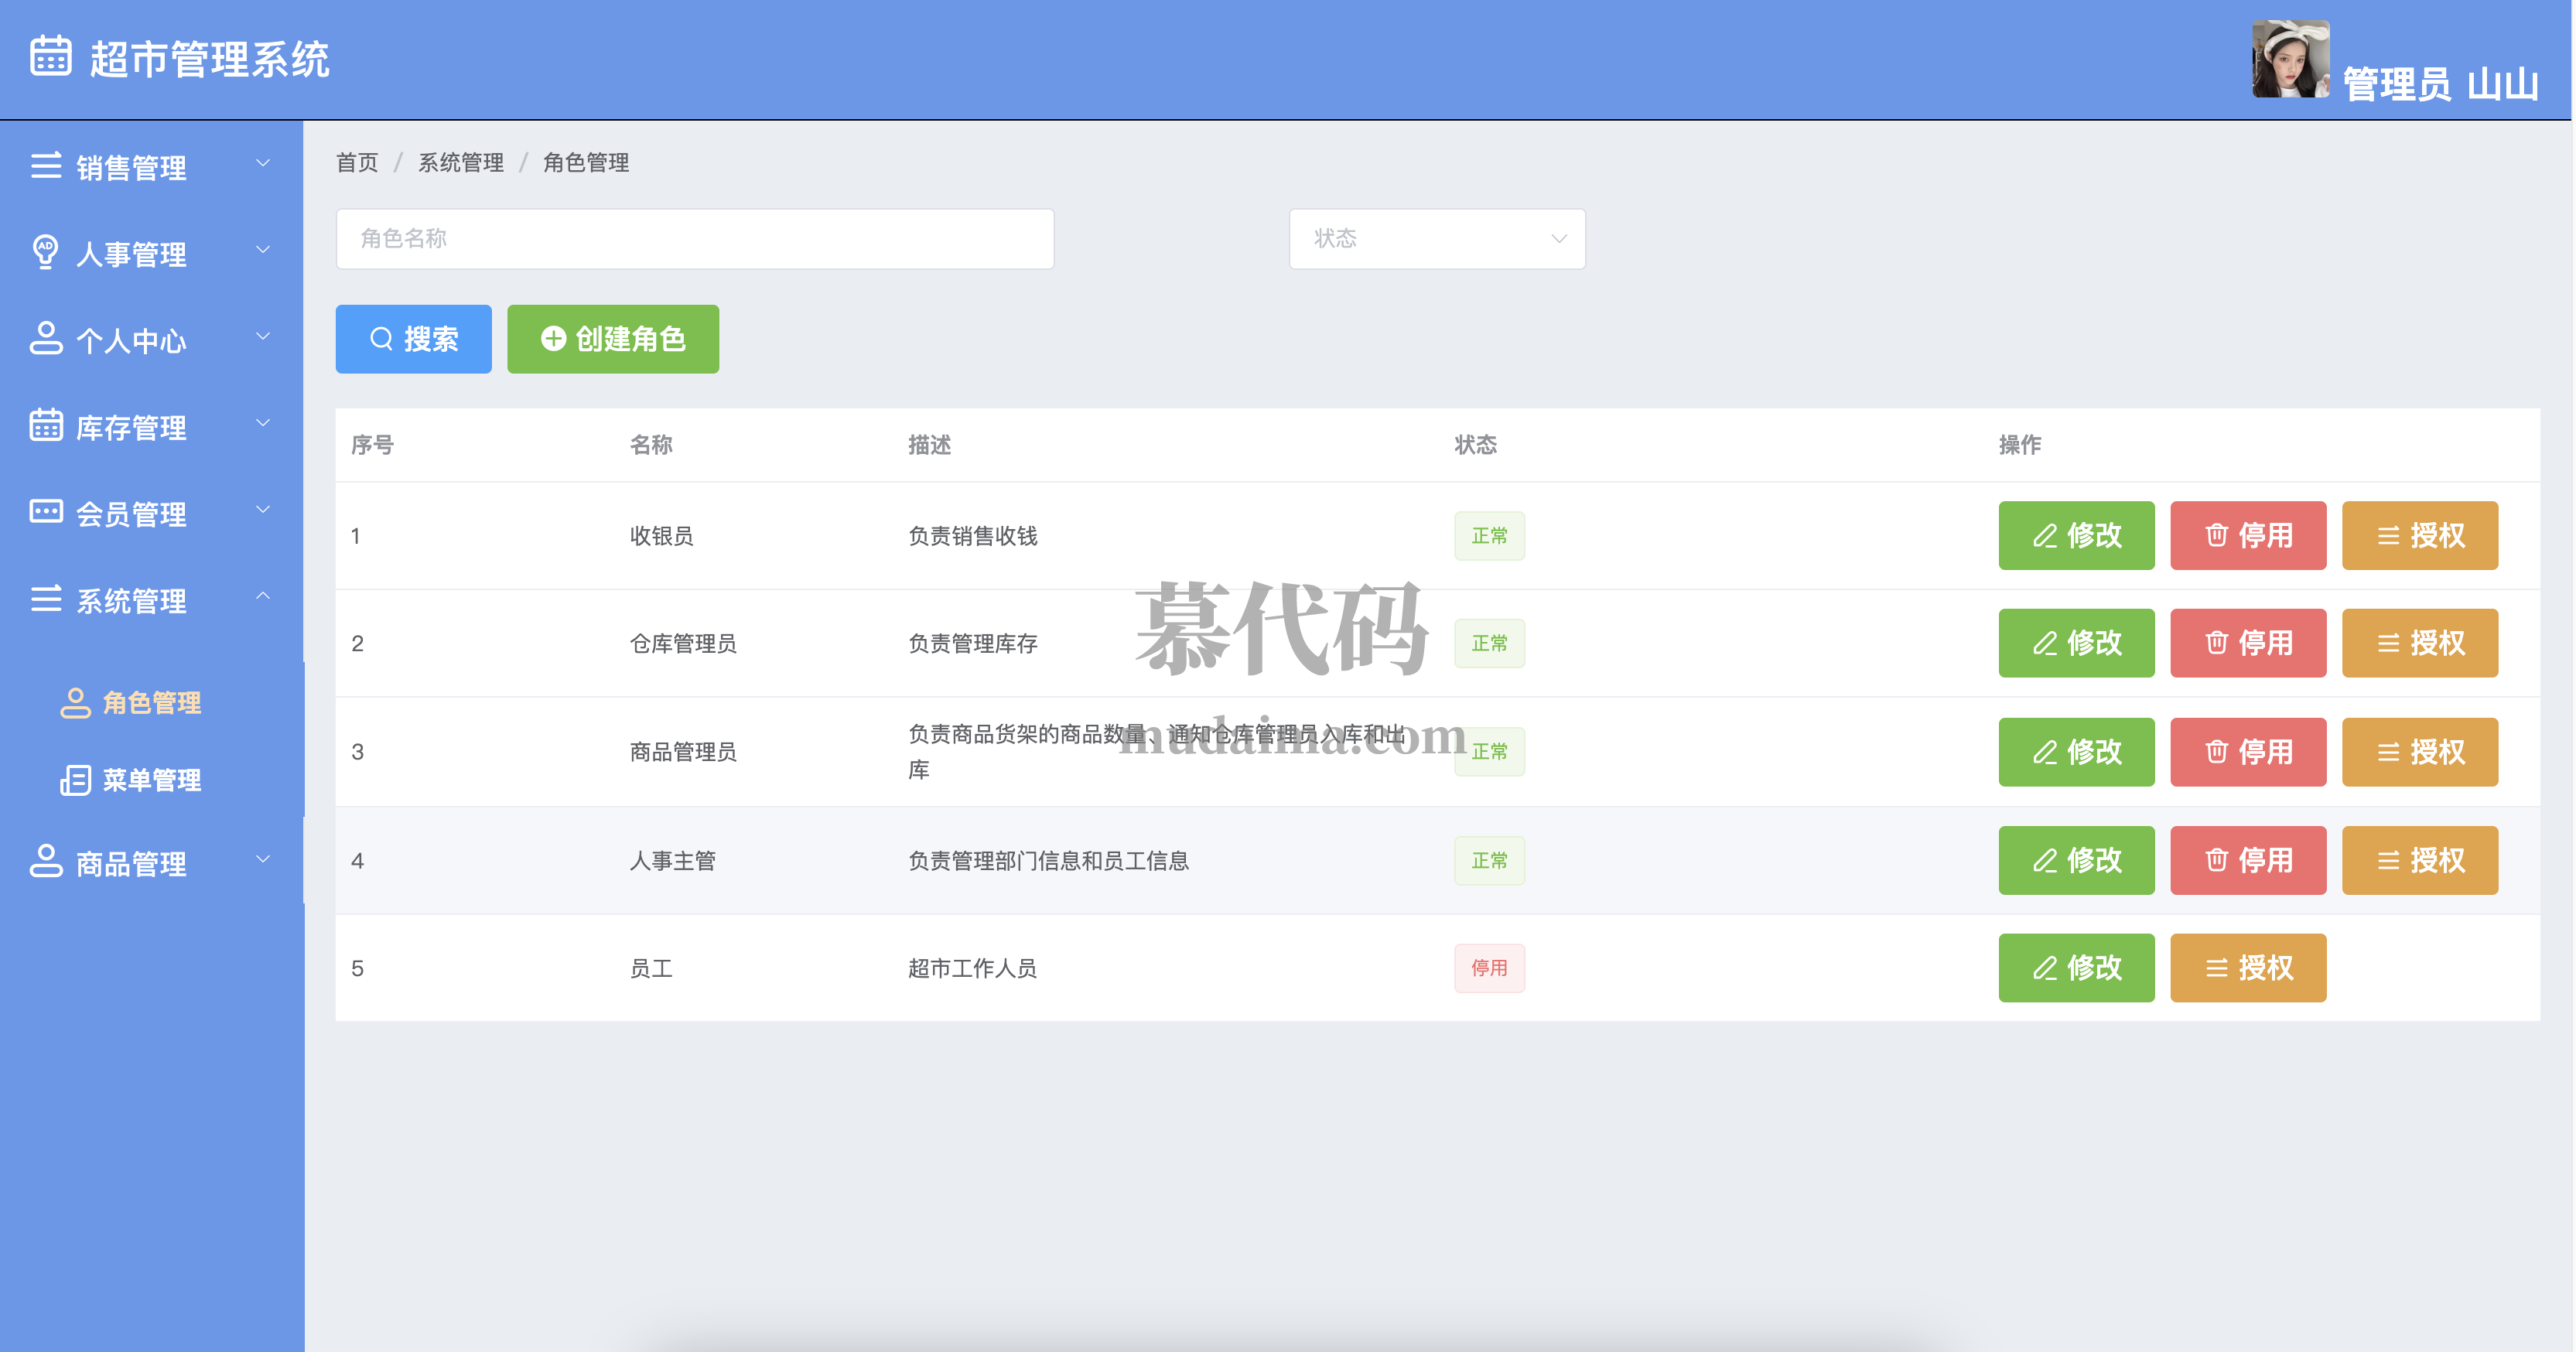Open the 状态 filter dropdown
Image resolution: width=2576 pixels, height=1352 pixels.
(1436, 239)
